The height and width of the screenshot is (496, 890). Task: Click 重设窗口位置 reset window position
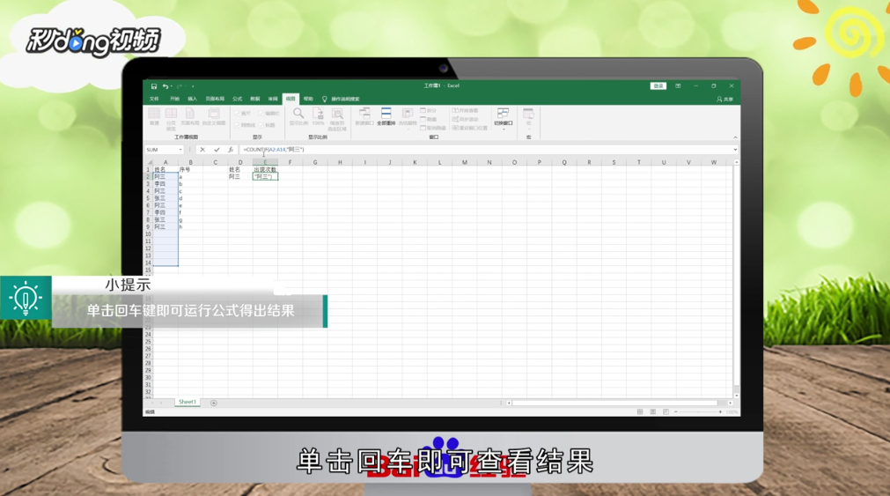click(470, 128)
